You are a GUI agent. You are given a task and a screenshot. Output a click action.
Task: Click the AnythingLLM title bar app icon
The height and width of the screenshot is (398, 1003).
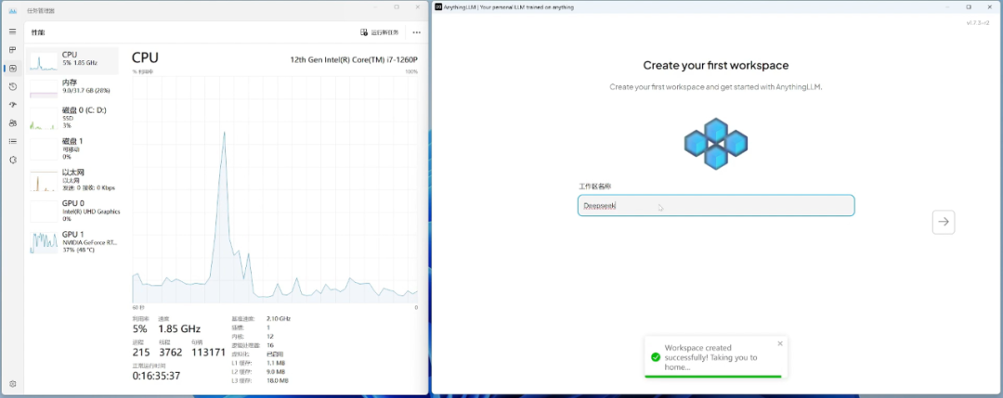pos(438,7)
